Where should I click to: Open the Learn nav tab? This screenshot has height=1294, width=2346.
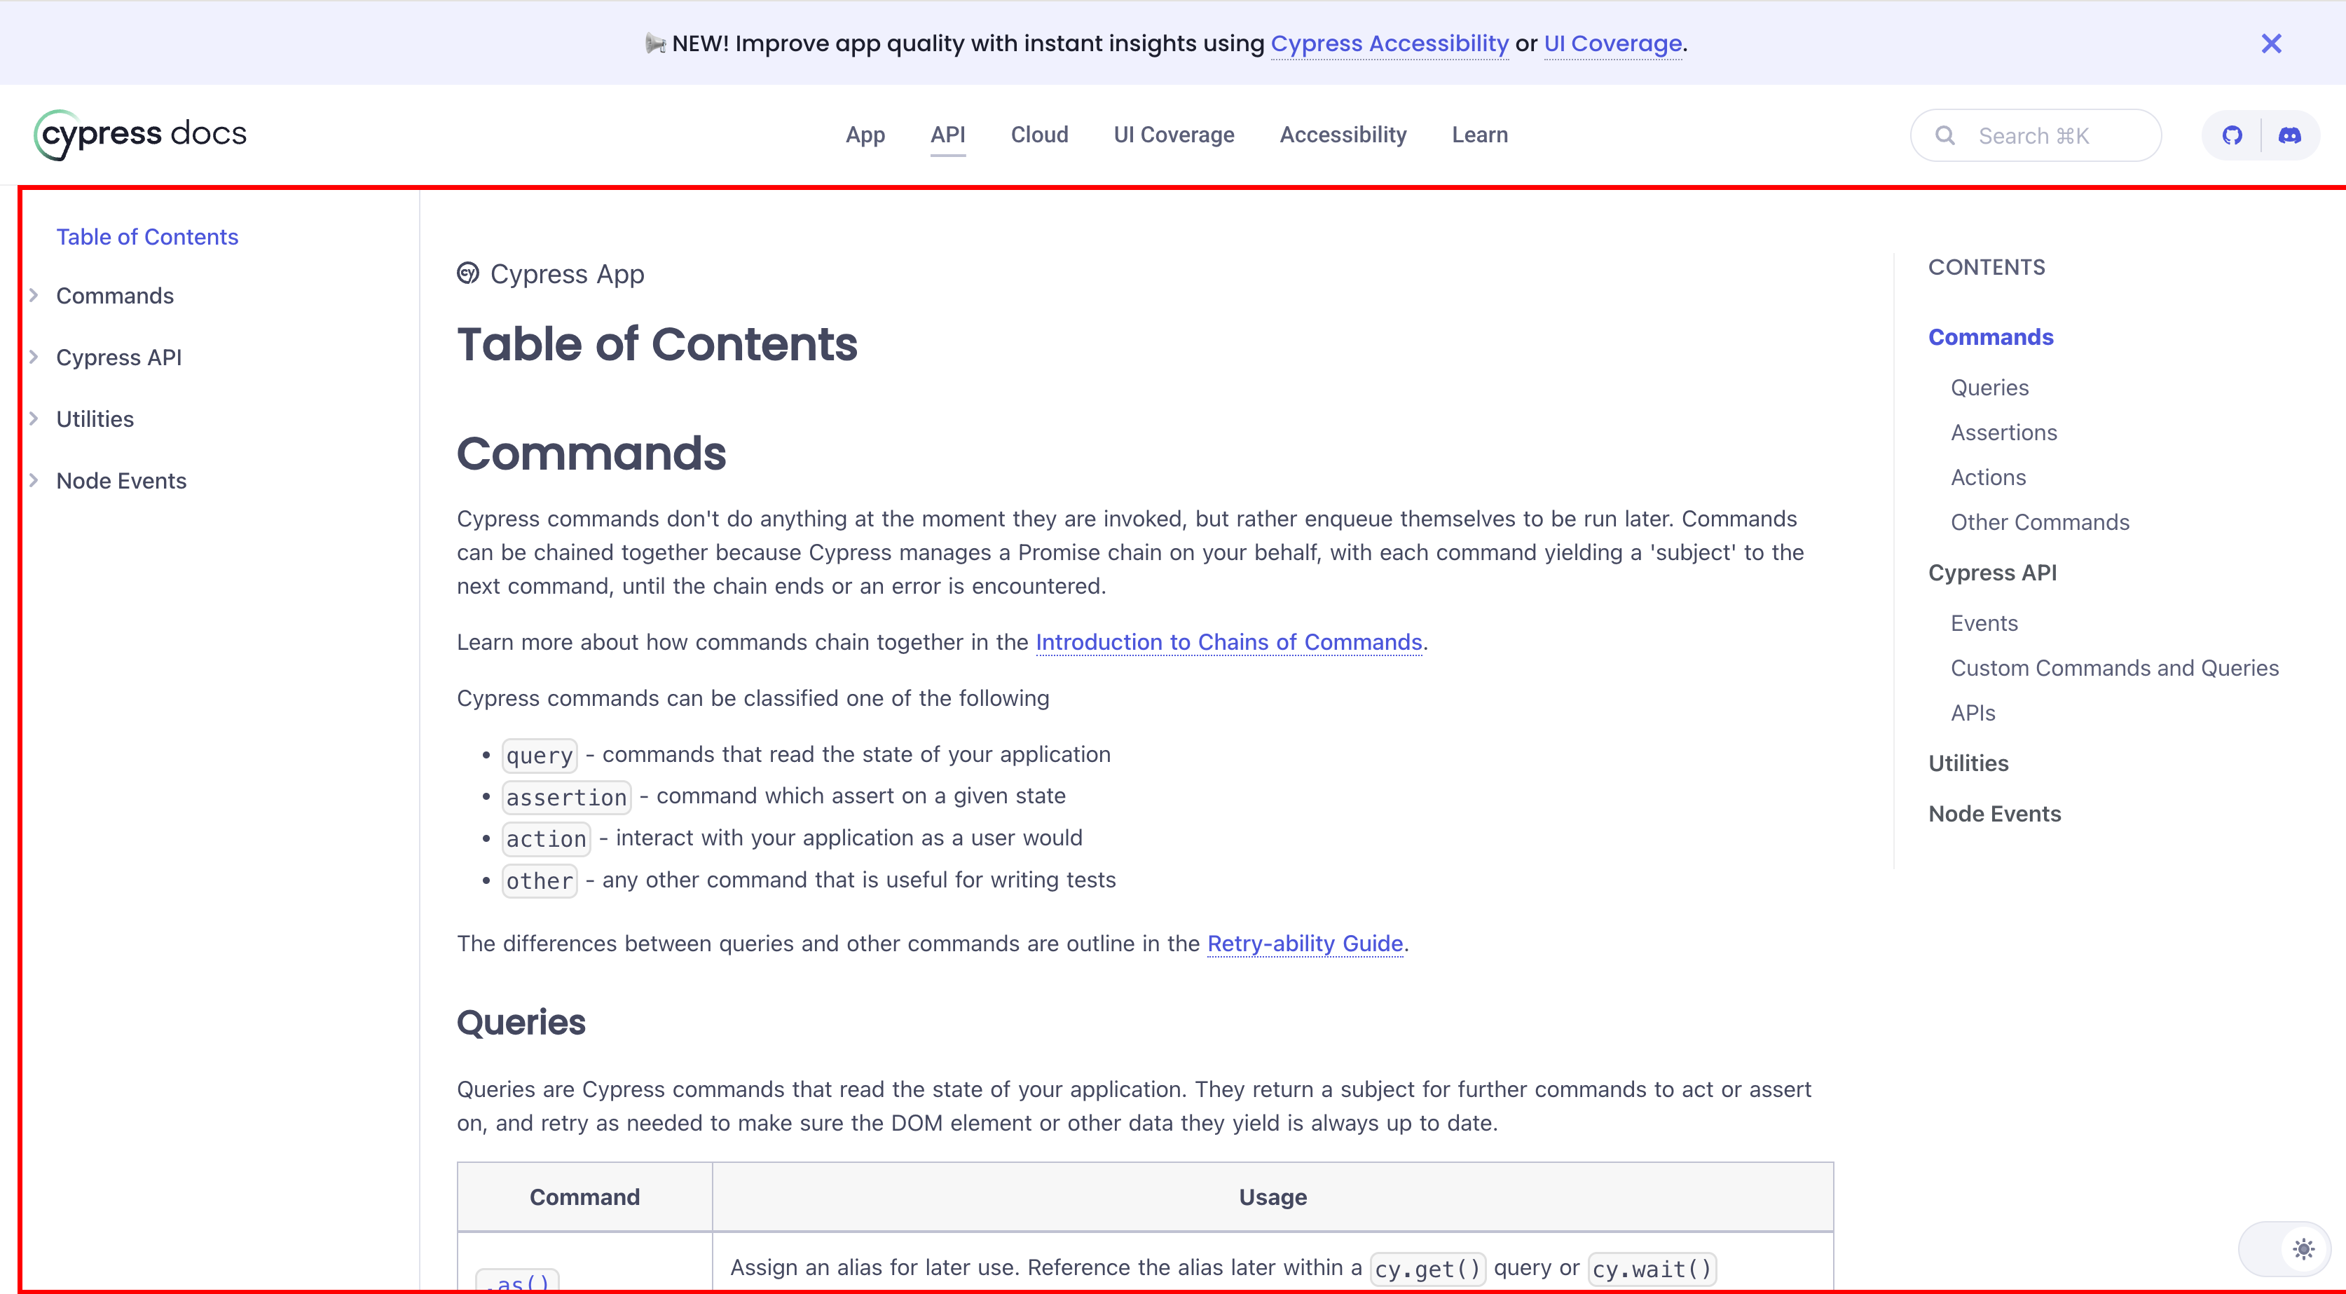(1480, 135)
